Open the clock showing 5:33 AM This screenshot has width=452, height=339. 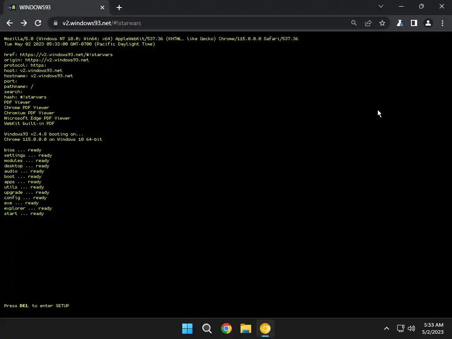[x=433, y=328]
